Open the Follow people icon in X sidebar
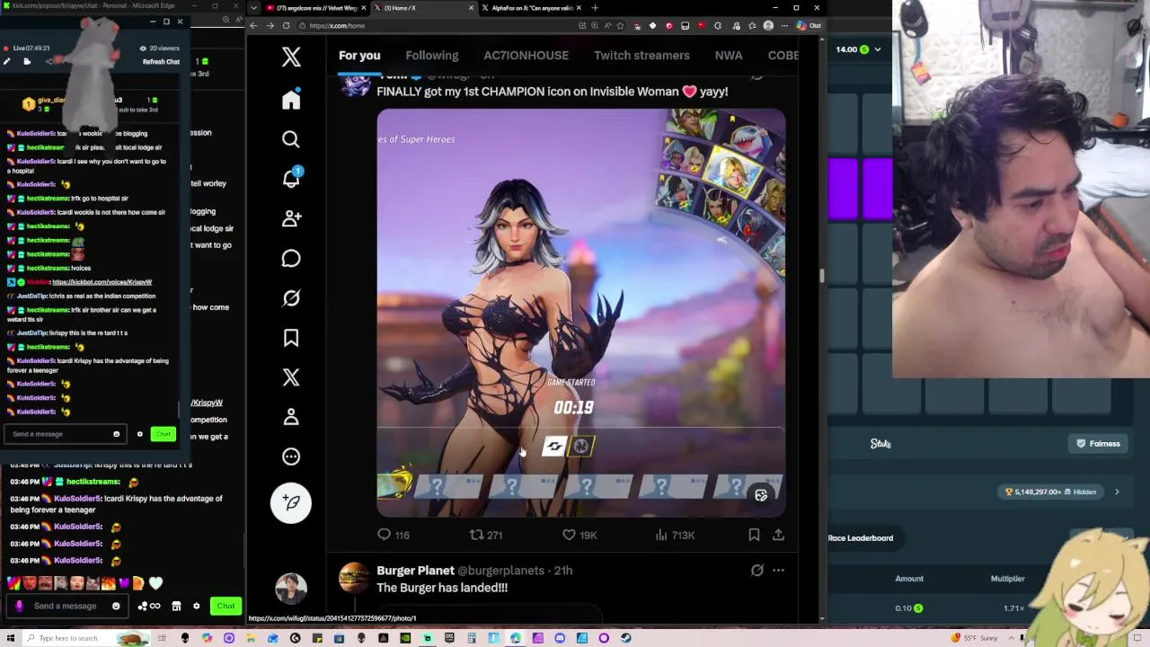This screenshot has height=647, width=1150. (291, 218)
